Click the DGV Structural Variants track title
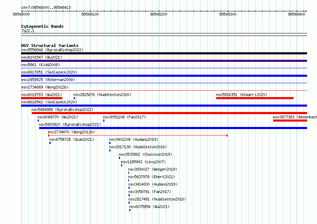This screenshot has height=224, width=317. pos(50,46)
